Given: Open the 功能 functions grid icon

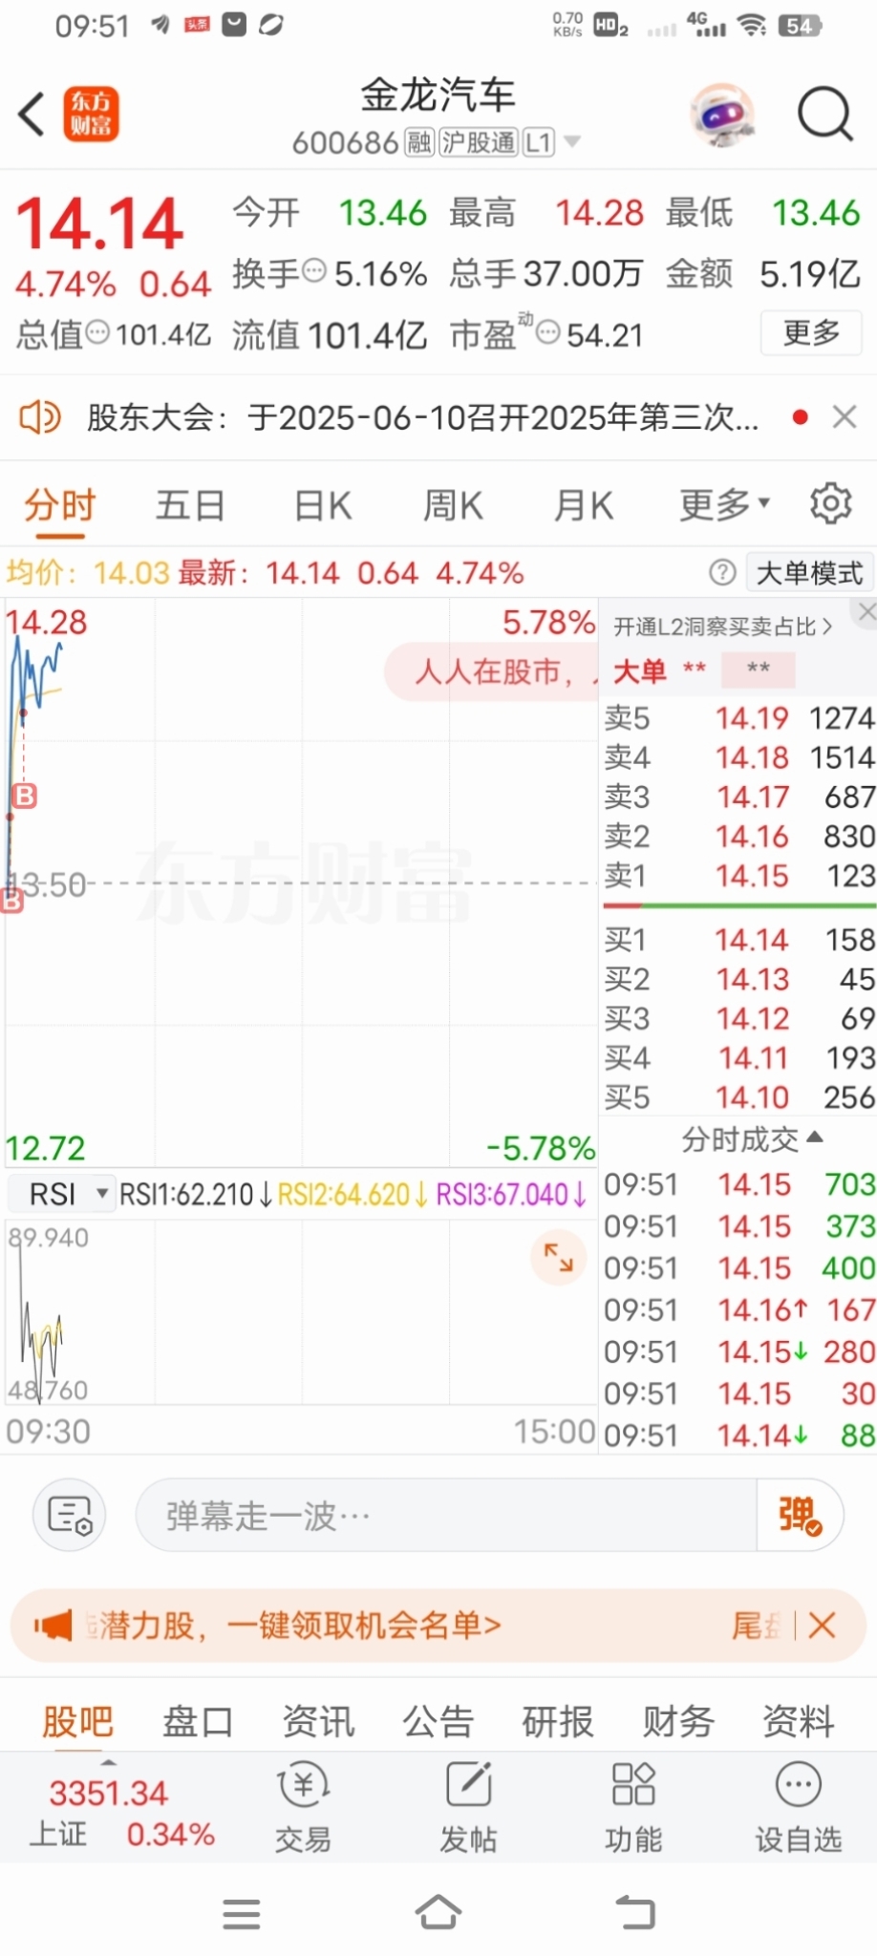Looking at the screenshot, I should coord(632,1806).
